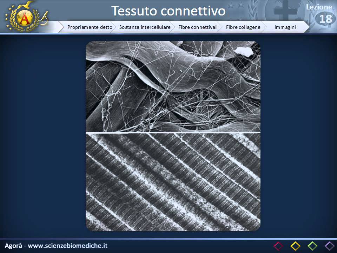The image size is (337, 253).
Task: Open the 'Sostanza intercellulare' breadcrumb step
Action: tap(145, 27)
